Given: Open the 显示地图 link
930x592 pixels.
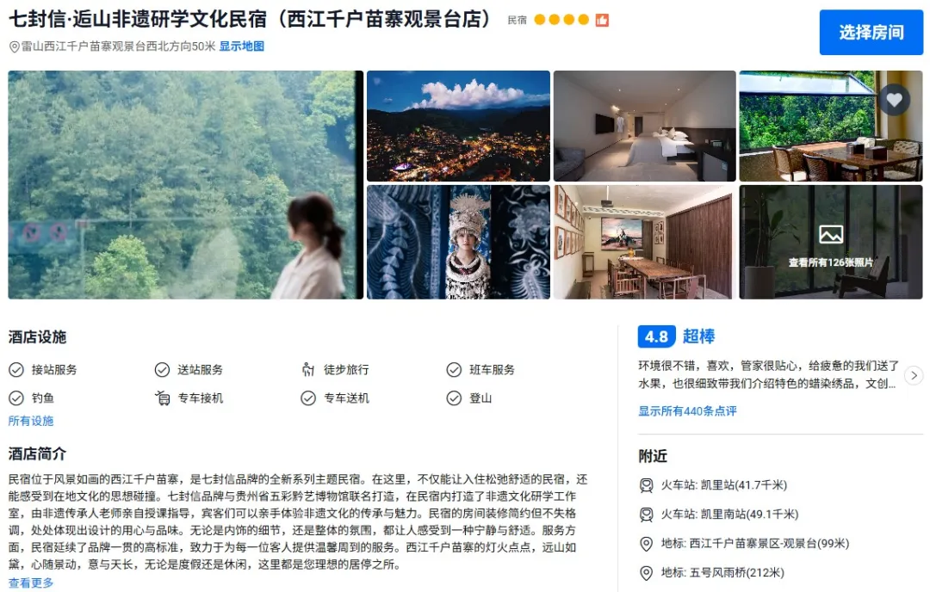Looking at the screenshot, I should [x=241, y=46].
